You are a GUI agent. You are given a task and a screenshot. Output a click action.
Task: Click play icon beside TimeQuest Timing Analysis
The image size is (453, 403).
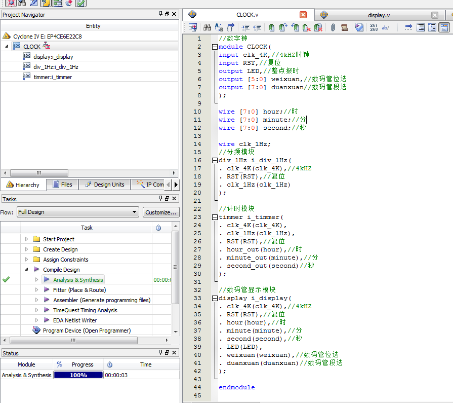click(x=47, y=310)
